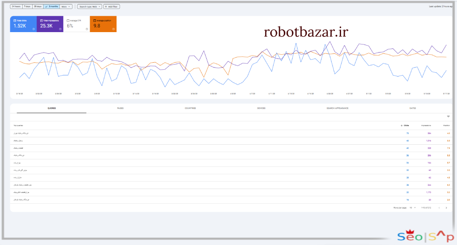Viewport: 457px width, 245px height.
Task: Toggle the Total clicks checkbox
Action: 15,21
